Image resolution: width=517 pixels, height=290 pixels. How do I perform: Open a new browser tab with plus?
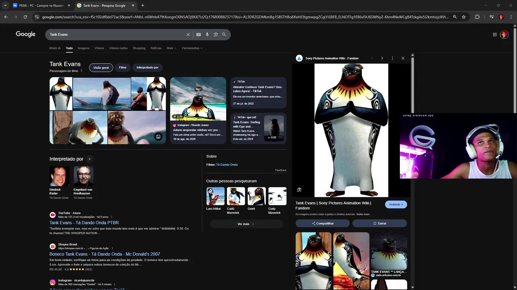[143, 6]
